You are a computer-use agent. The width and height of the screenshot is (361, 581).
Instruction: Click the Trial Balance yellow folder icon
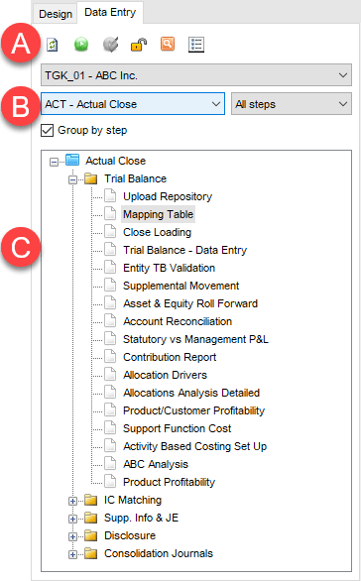(91, 178)
